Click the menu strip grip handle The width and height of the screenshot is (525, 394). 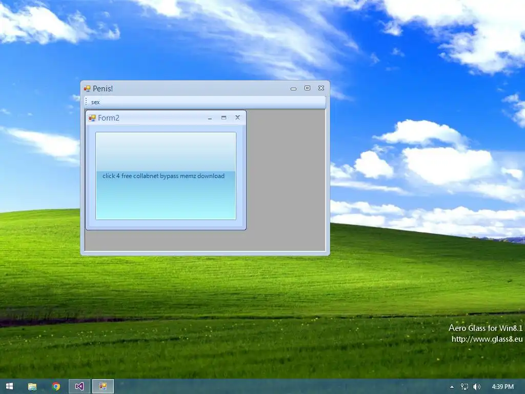(x=86, y=102)
